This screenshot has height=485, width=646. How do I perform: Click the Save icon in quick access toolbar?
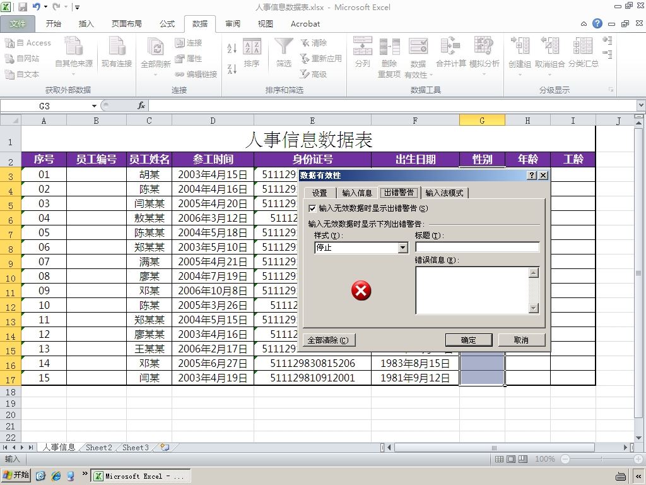coord(23,7)
